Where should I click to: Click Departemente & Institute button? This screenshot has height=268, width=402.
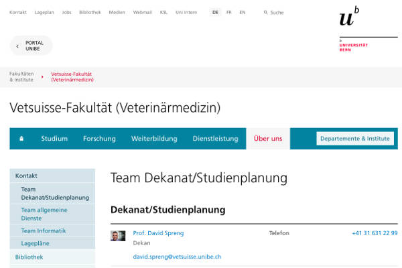(x=355, y=139)
